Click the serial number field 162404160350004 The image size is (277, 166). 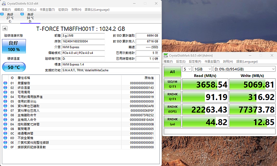click(x=83, y=41)
